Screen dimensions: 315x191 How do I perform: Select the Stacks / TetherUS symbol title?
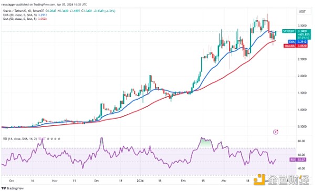23,11
